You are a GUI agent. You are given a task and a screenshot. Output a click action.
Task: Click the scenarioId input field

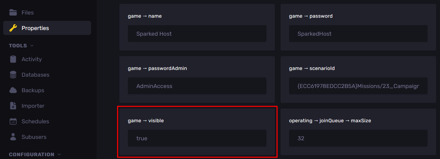tap(358, 86)
